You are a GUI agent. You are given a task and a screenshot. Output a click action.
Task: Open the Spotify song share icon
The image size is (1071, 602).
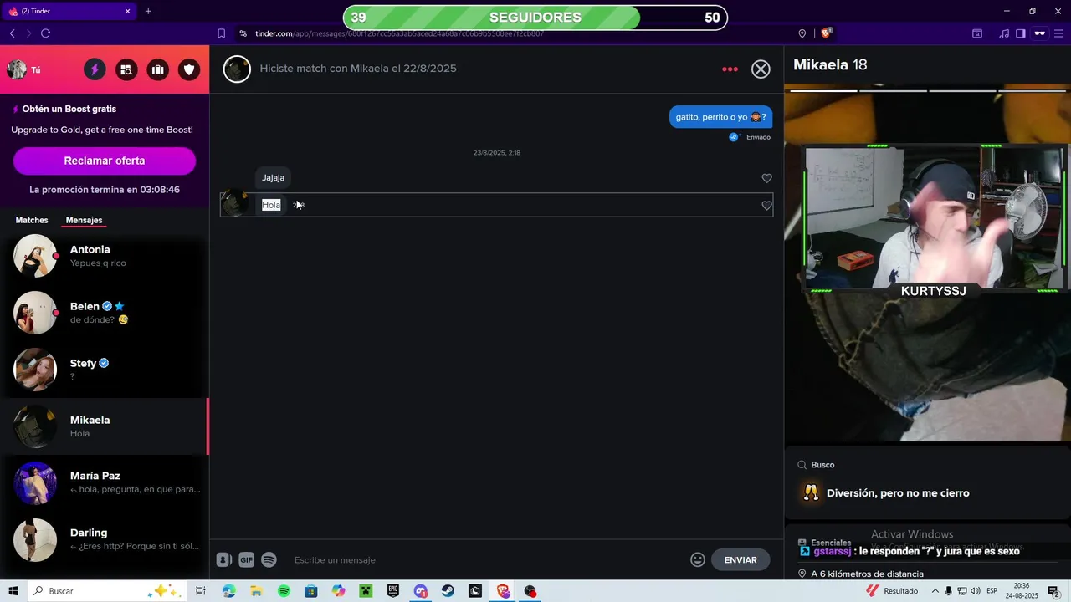click(x=269, y=560)
